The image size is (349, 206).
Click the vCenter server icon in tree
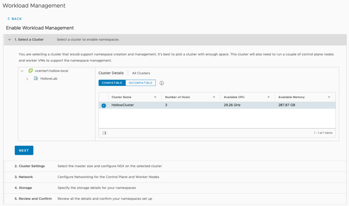tap(31, 71)
